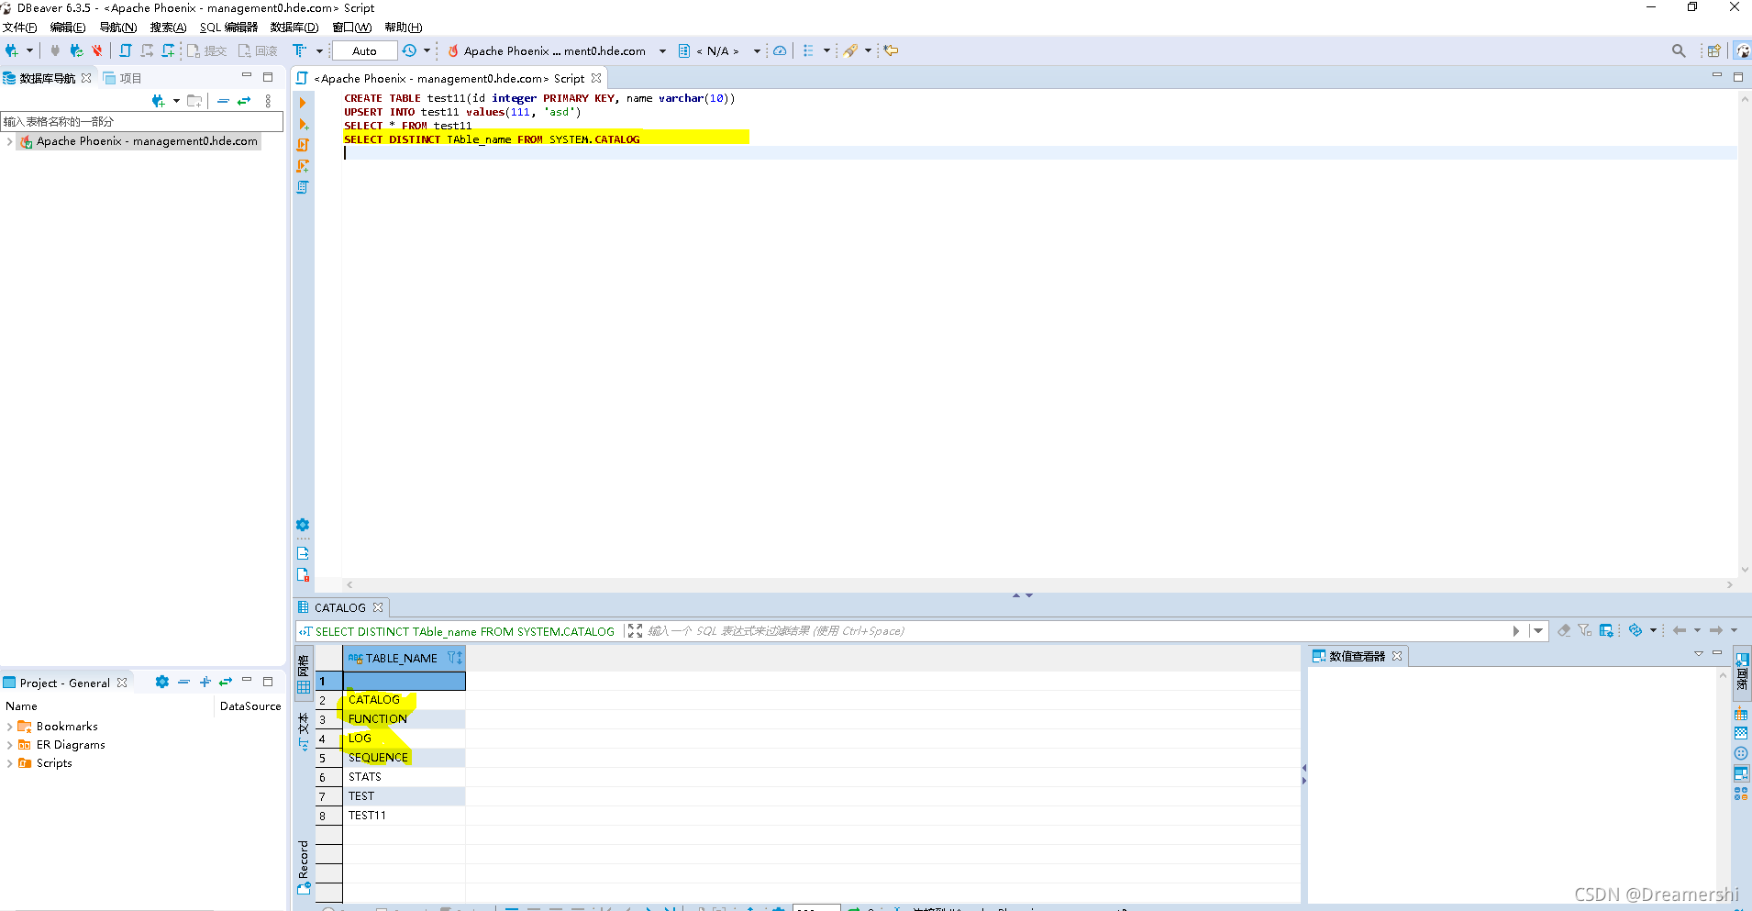
Task: Click the 提交 commit button
Action: (x=207, y=50)
